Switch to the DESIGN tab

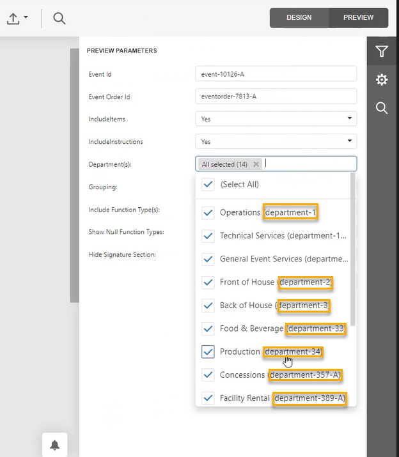(x=299, y=17)
